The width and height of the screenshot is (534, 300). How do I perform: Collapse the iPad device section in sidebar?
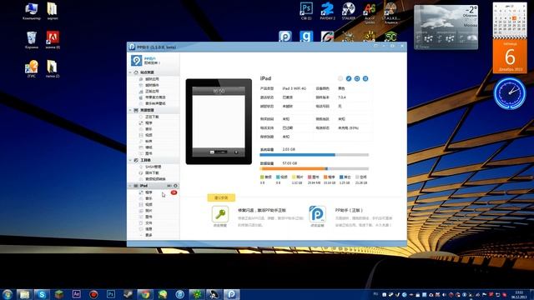tap(130, 186)
